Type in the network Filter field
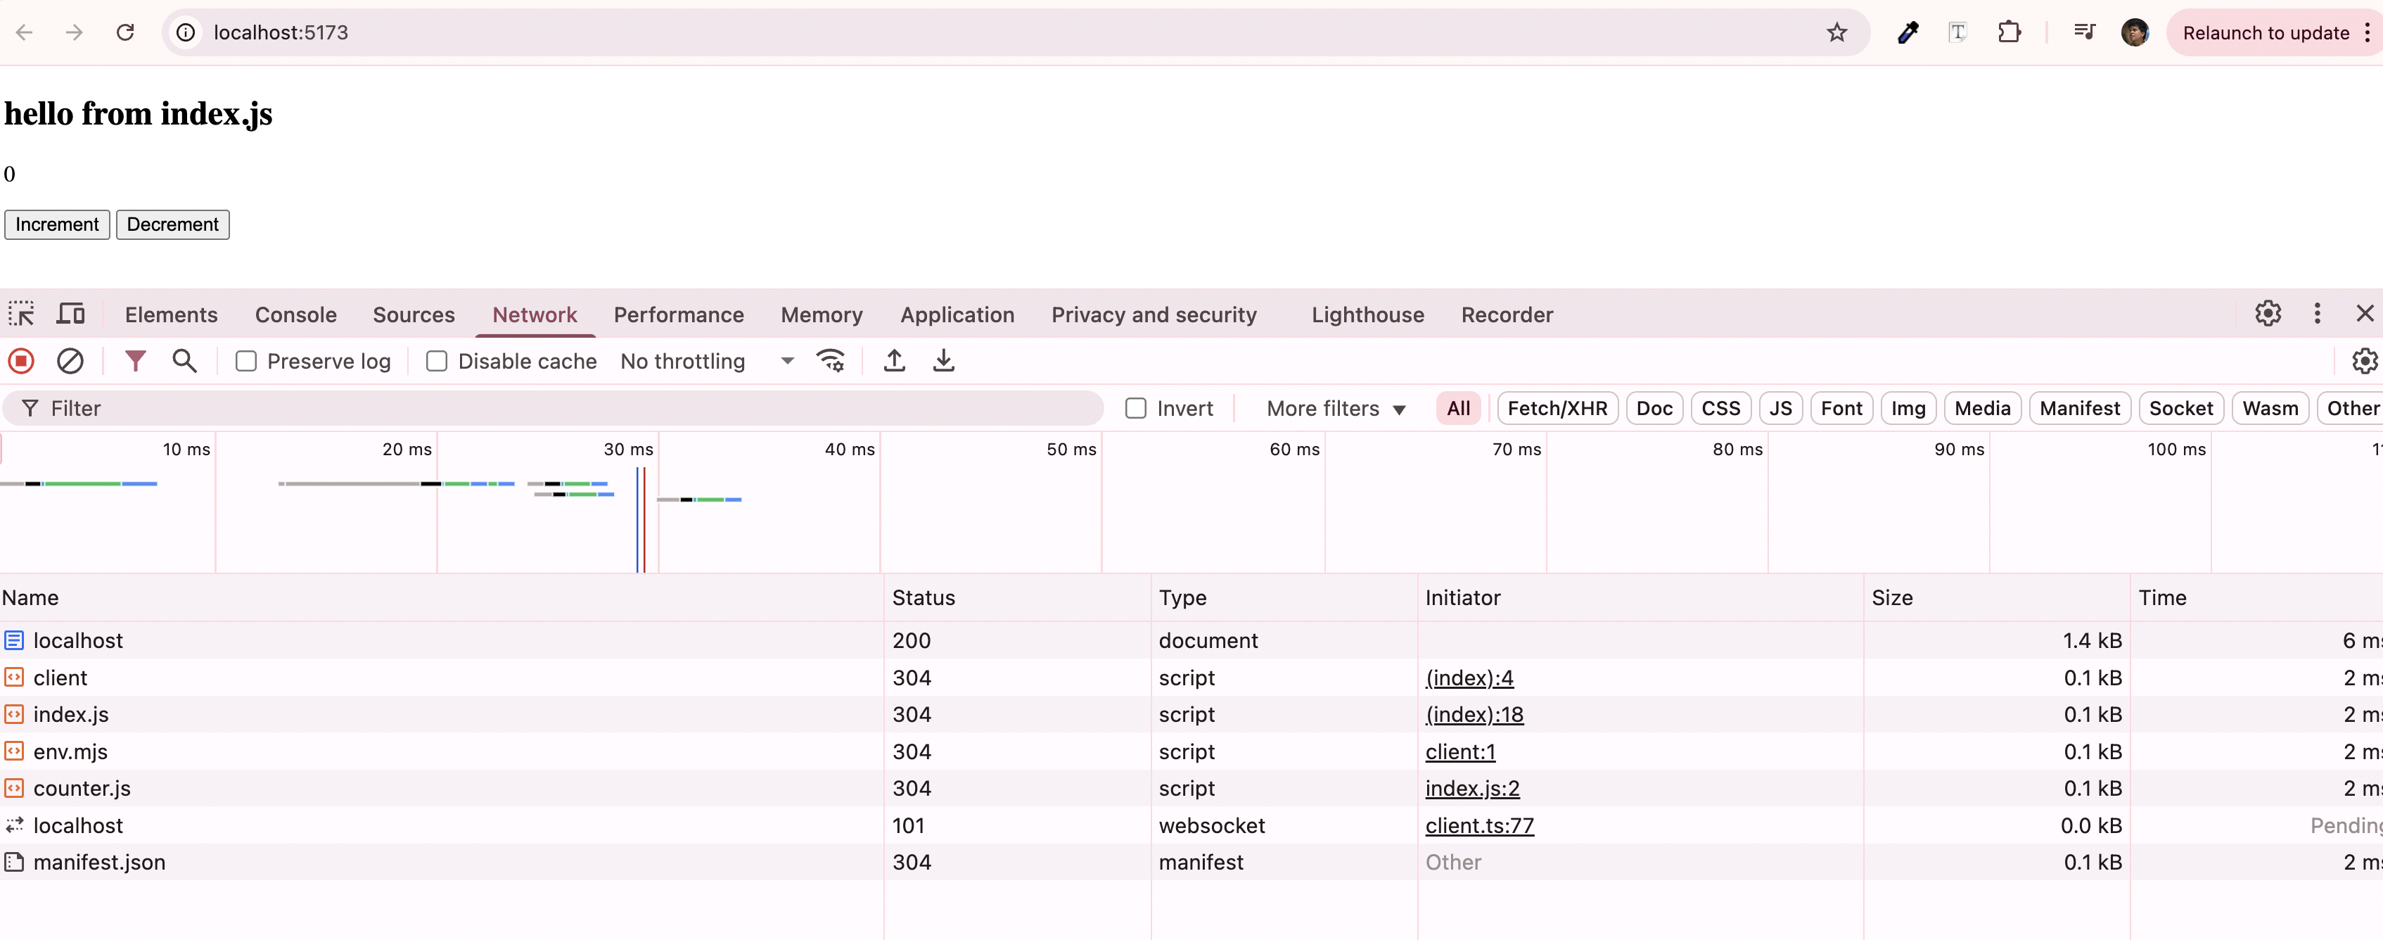Screen dimensions: 2383x940 [x=370, y=408]
